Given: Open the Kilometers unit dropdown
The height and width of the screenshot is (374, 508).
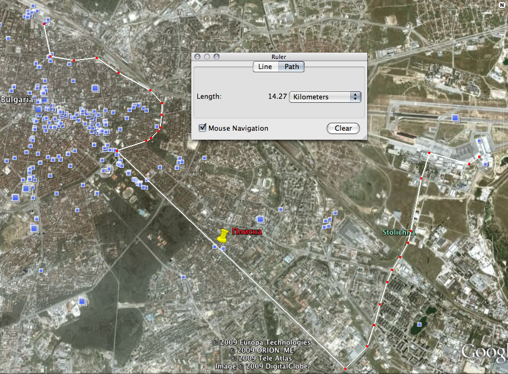Looking at the screenshot, I should (325, 97).
